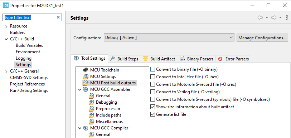Click the IDE application icon in title bar
Screen dimensions: 291x138
tap(6, 6)
